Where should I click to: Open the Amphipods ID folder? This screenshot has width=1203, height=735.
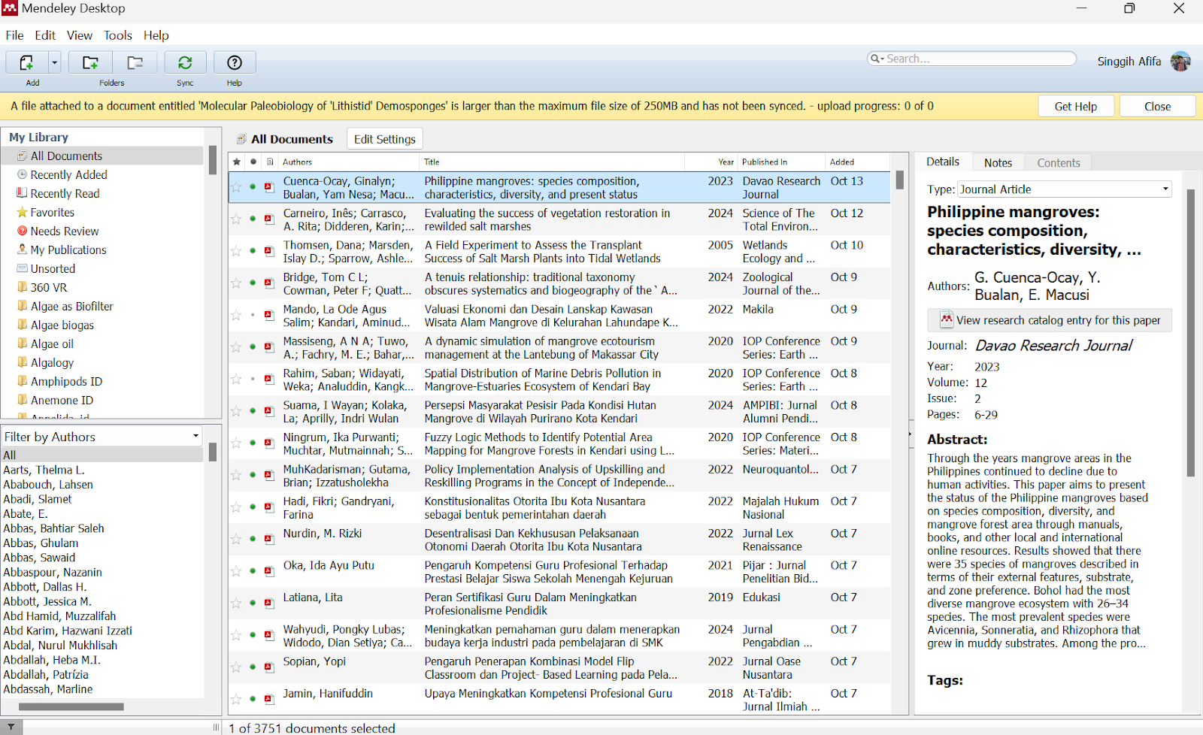[66, 381]
